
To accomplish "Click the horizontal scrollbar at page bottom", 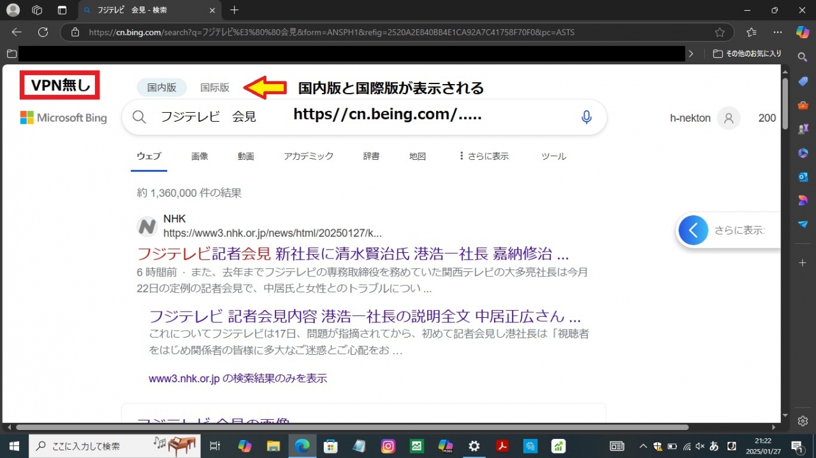I will (x=351, y=427).
